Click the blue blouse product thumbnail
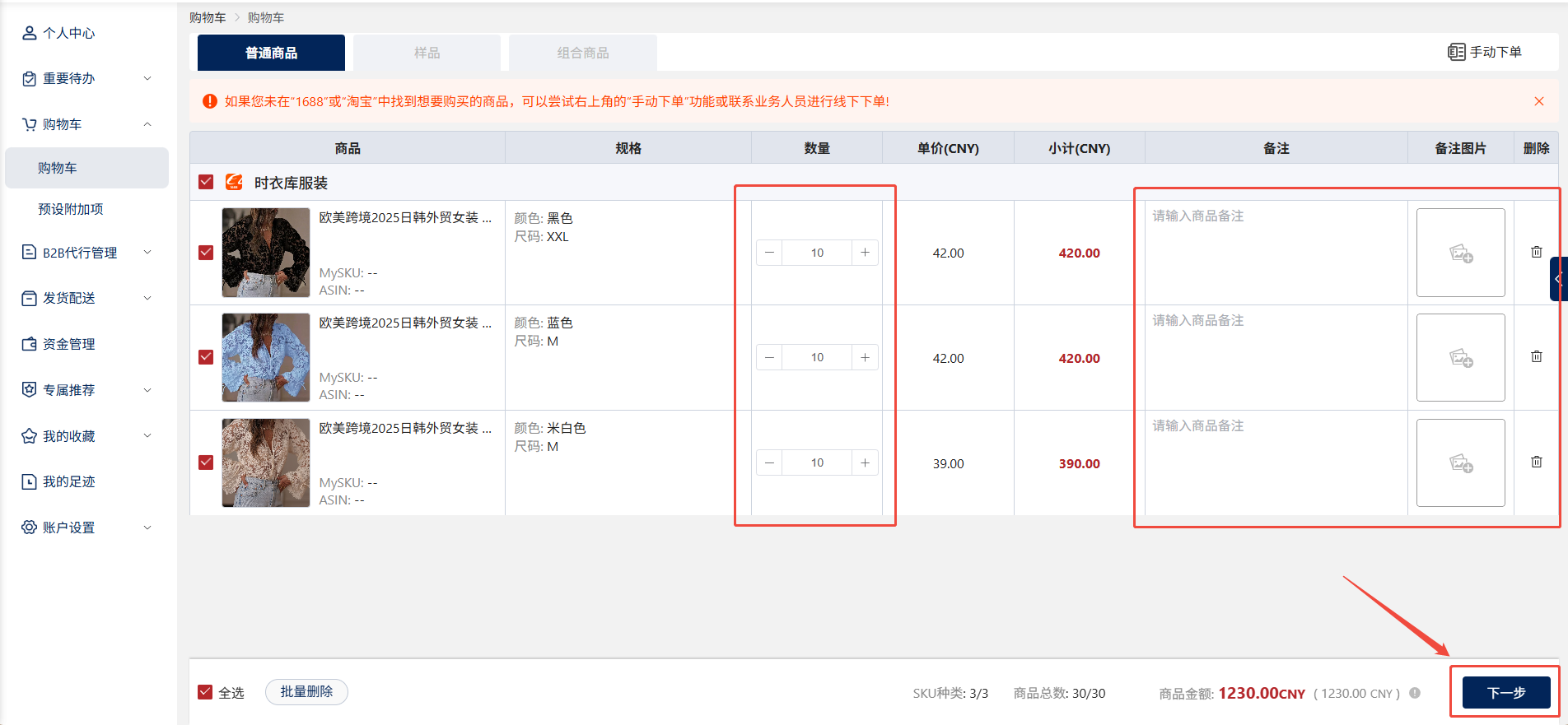 pyautogui.click(x=266, y=357)
